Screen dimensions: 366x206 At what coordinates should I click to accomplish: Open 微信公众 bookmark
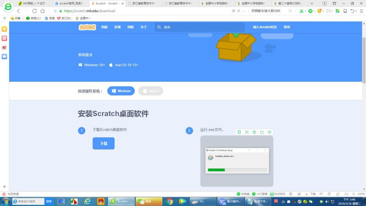34,18
